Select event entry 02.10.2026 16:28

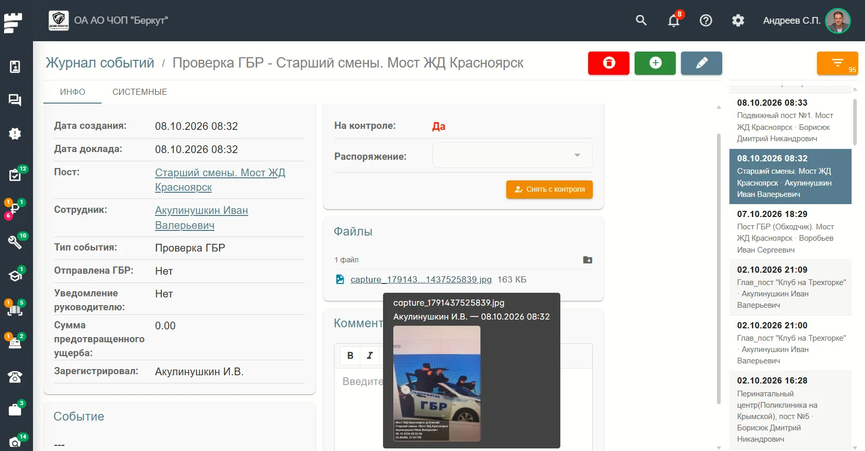pyautogui.click(x=790, y=410)
